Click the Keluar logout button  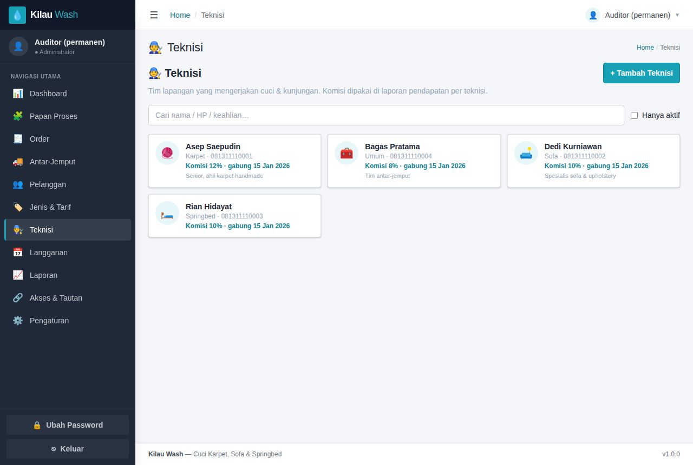(x=68, y=449)
